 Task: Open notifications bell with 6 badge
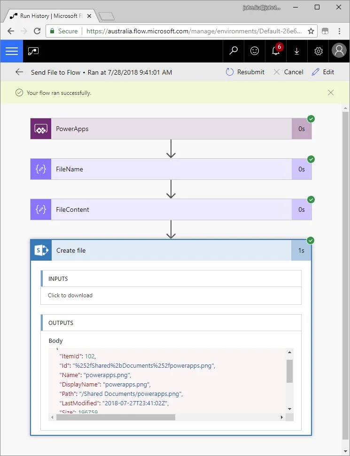click(276, 51)
